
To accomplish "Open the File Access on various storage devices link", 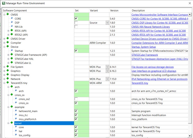I will pyautogui.click(x=153, y=67).
